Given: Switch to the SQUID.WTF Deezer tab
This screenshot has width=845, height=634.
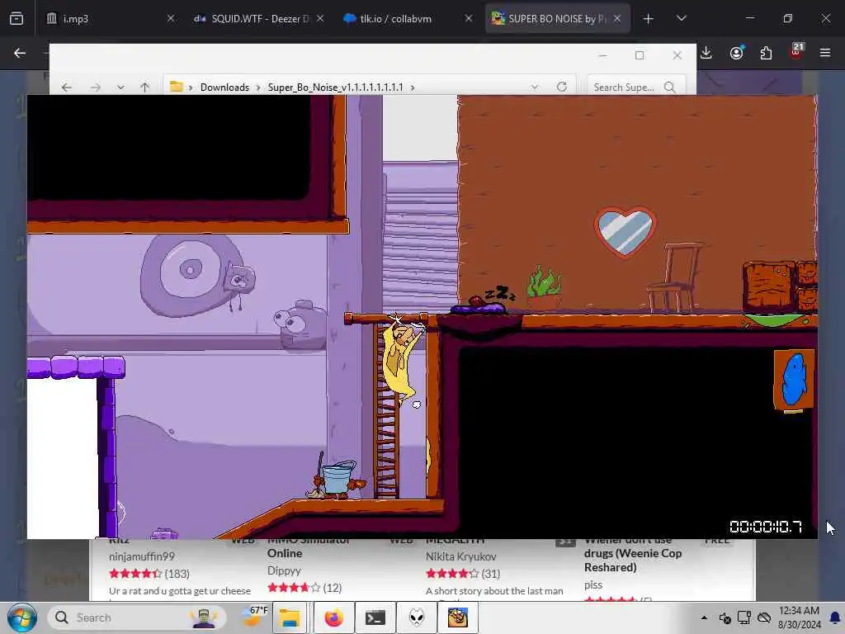Looking at the screenshot, I should click(x=259, y=19).
